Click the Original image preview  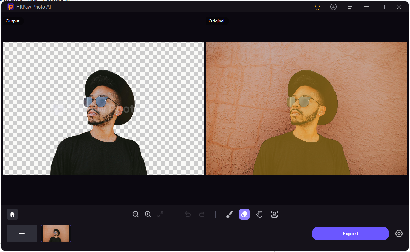pyautogui.click(x=306, y=109)
